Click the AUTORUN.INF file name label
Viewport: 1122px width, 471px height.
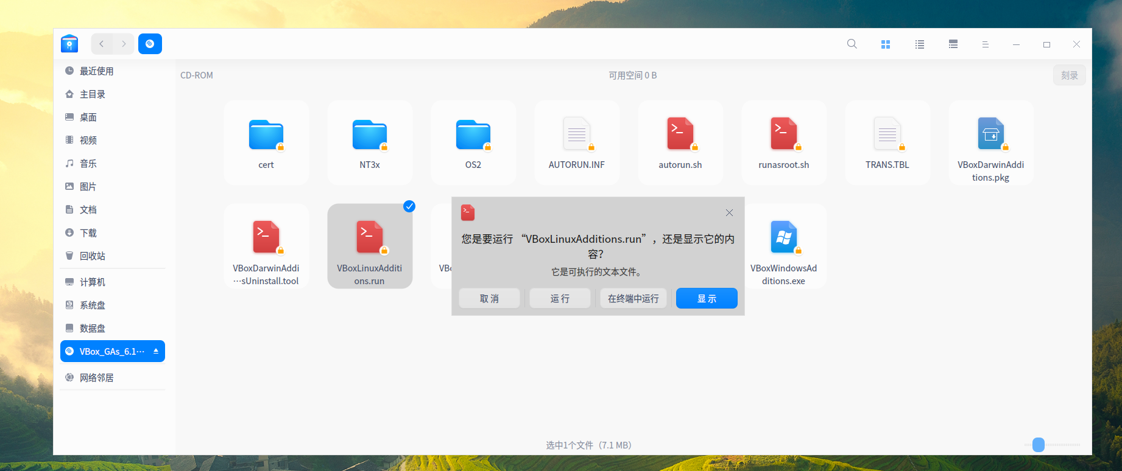pos(577,165)
